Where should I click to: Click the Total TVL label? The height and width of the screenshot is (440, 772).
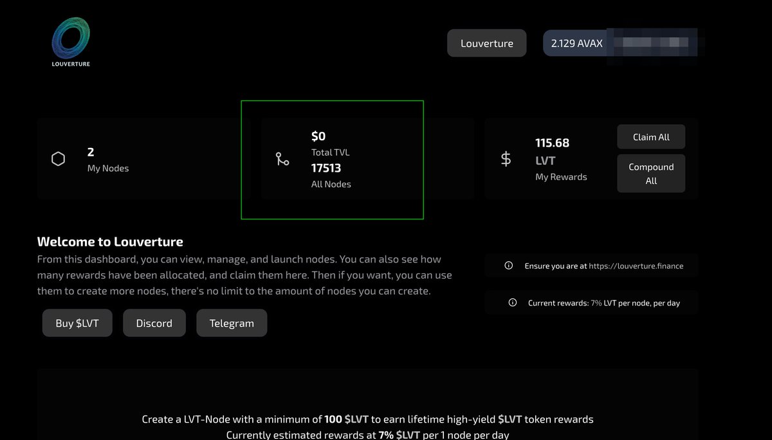pyautogui.click(x=331, y=152)
